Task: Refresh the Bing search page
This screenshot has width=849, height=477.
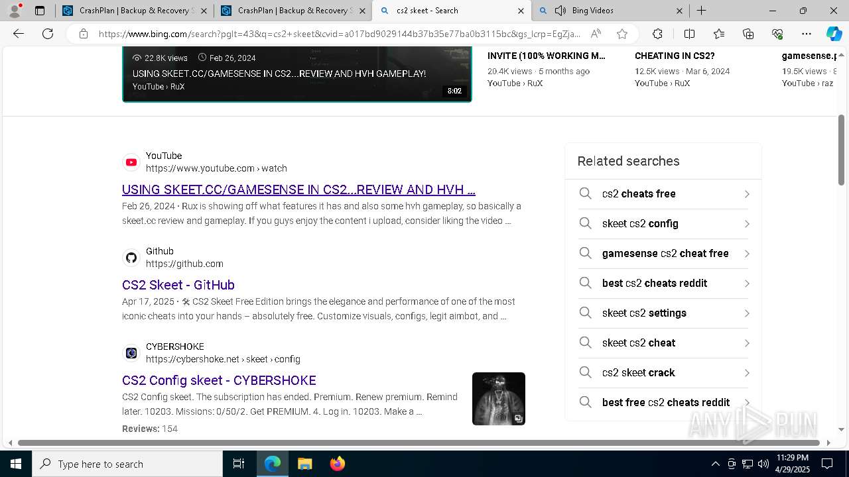Action: (48, 34)
